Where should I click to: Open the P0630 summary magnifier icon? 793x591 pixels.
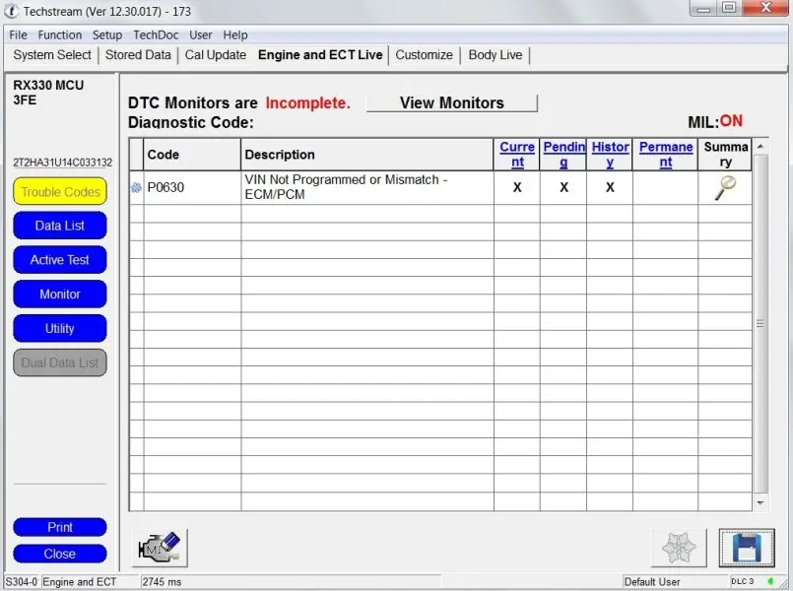click(x=725, y=187)
